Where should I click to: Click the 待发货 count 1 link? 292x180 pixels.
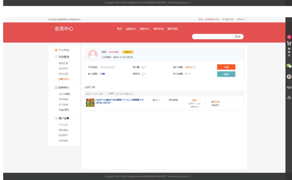click(142, 74)
